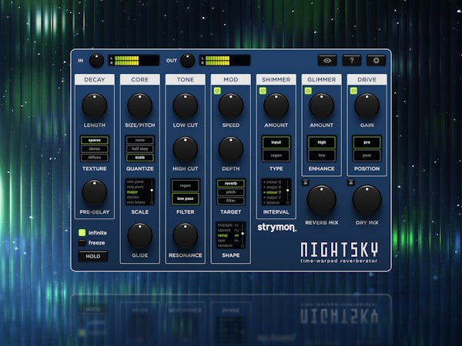
Task: Turn off the GLIMMER section power icon
Action: [x=308, y=91]
